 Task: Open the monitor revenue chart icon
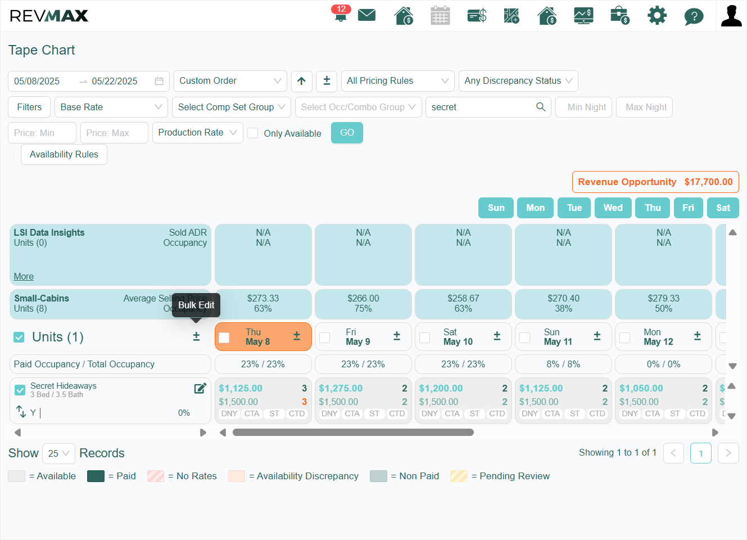(x=583, y=15)
